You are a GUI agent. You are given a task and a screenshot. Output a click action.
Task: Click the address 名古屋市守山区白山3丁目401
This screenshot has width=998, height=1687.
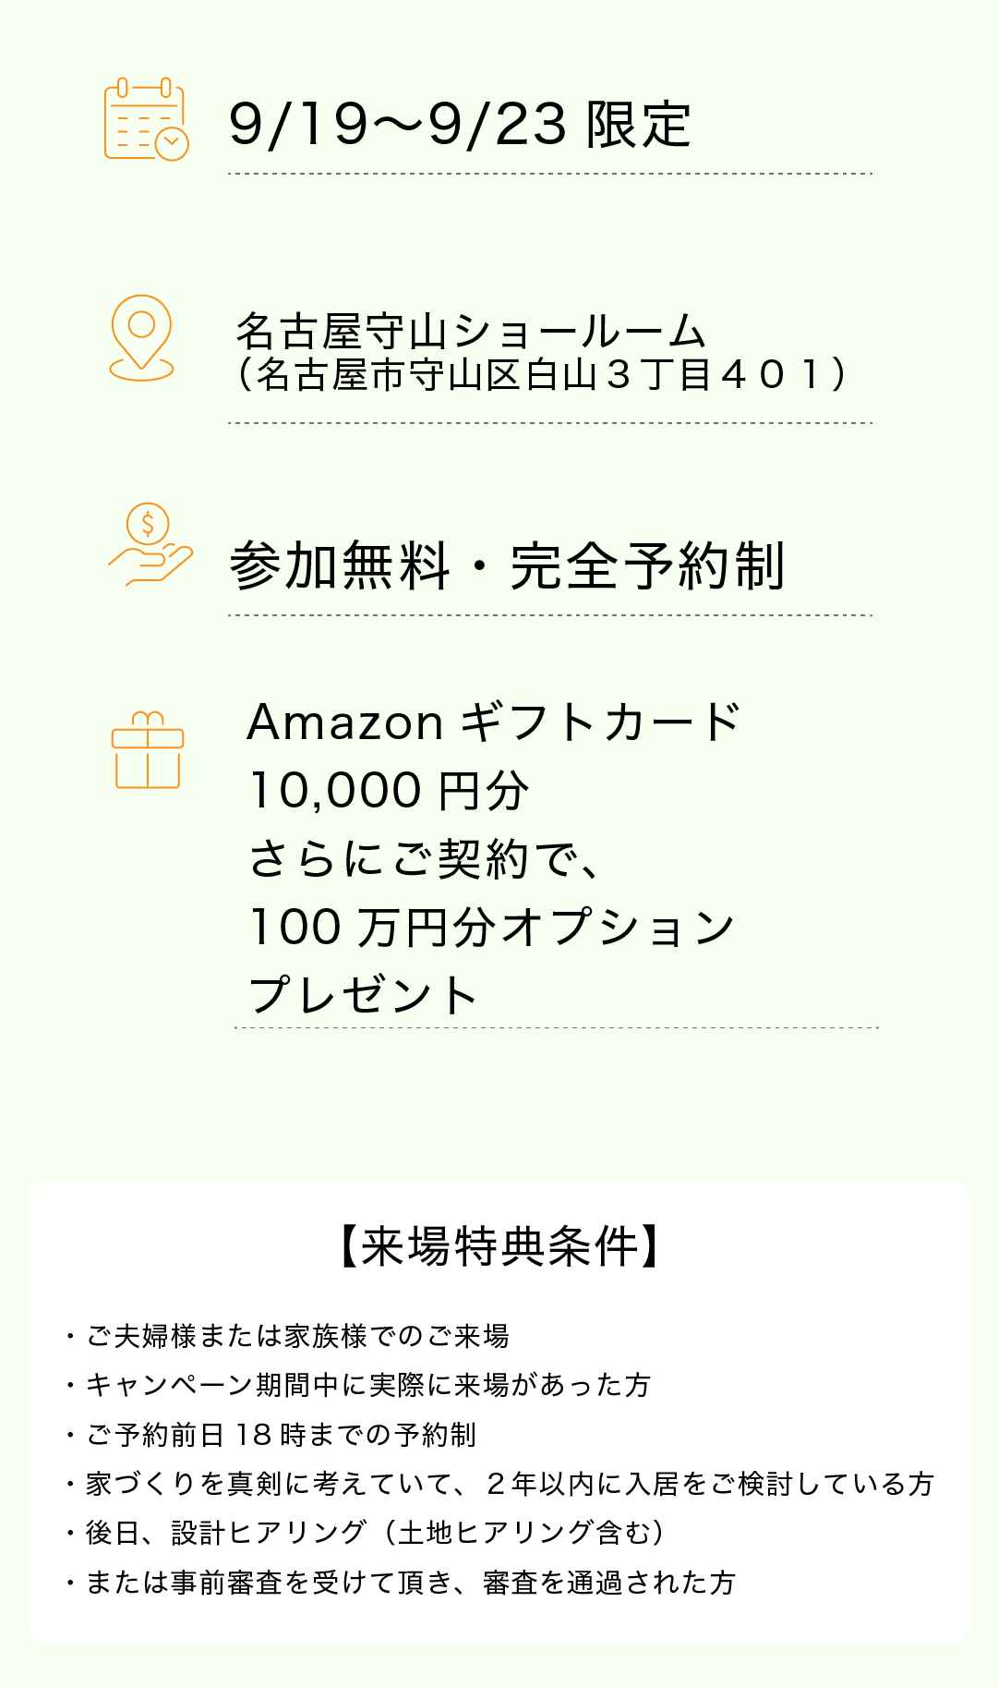[543, 375]
